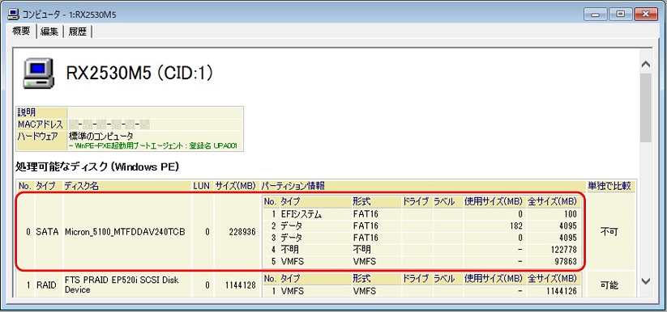
Task: Click the MACアドレス label
Action: click(41, 124)
